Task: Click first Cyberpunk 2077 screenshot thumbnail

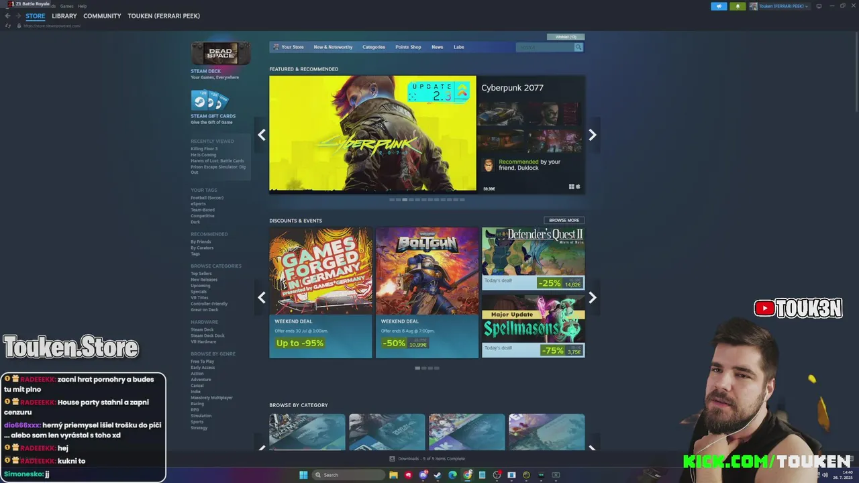Action: 501,114
